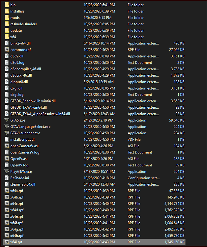This screenshot has height=247, width=207.
Task: Click the x64i.rpf file icon
Action: point(7,242)
